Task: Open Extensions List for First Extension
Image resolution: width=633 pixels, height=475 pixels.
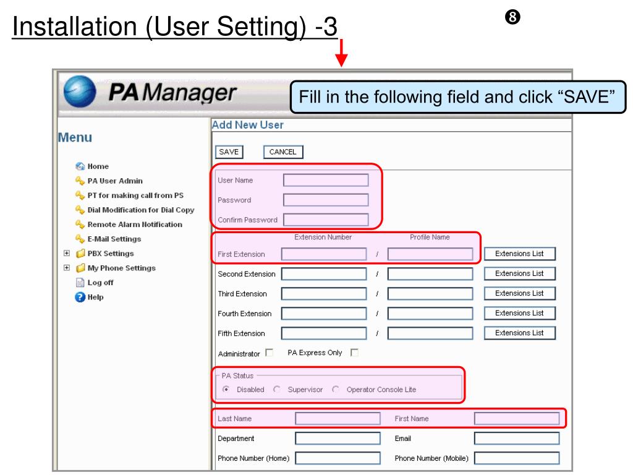Action: tap(519, 254)
